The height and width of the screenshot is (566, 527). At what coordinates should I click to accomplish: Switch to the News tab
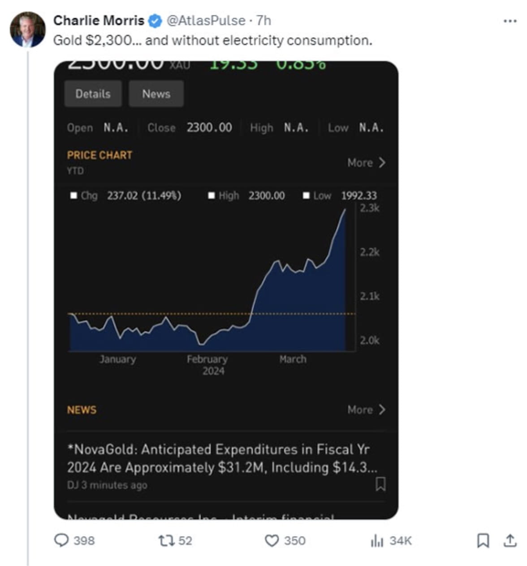(x=156, y=94)
